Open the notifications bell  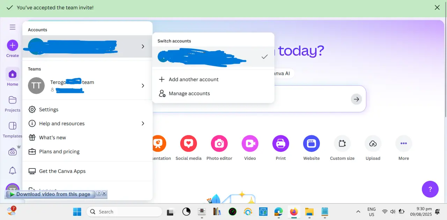(13, 170)
